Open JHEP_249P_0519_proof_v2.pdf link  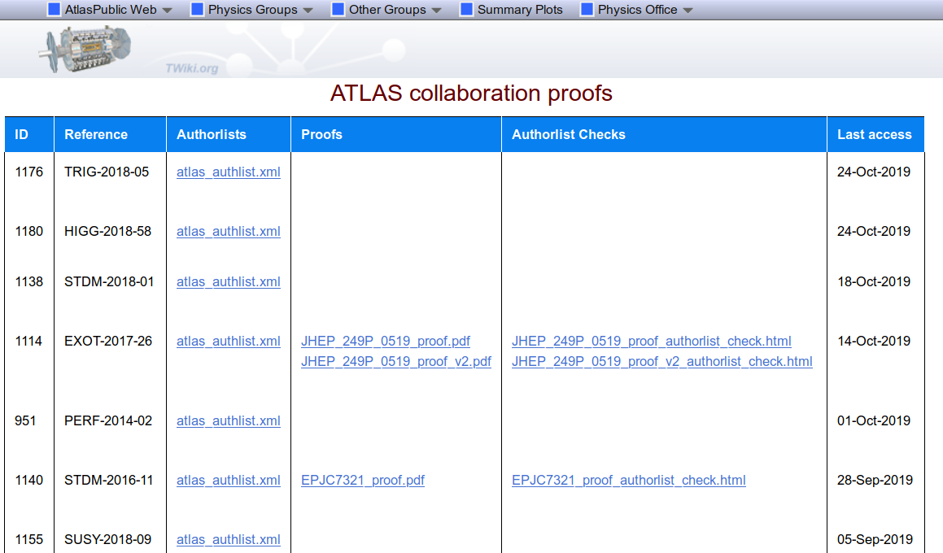pyautogui.click(x=396, y=362)
